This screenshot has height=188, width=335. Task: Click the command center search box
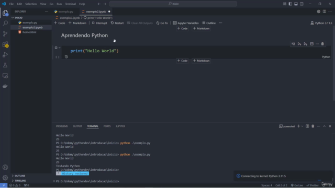[173, 4]
